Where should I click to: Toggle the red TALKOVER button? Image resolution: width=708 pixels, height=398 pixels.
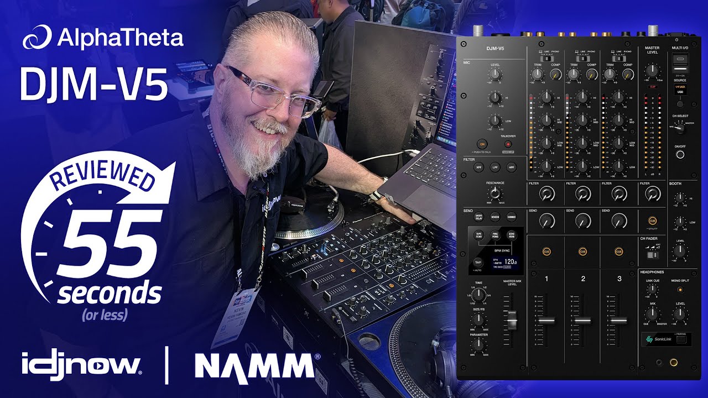pyautogui.click(x=508, y=144)
